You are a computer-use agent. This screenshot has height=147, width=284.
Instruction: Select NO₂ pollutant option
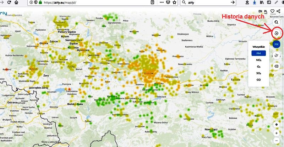(258, 60)
